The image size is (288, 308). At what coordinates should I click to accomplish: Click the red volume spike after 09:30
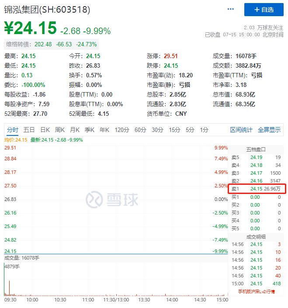(9, 288)
